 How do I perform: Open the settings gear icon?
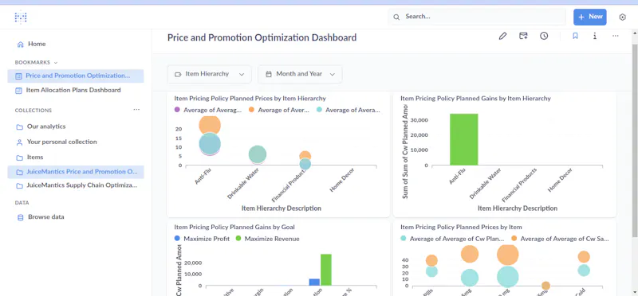point(622,17)
